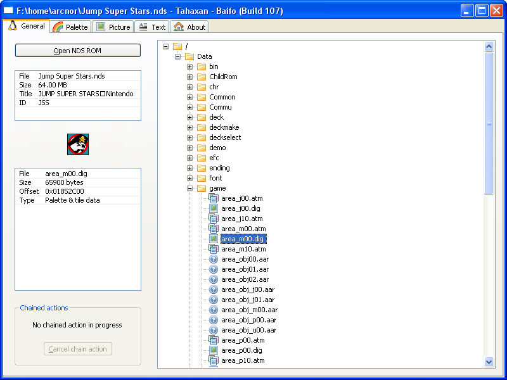This screenshot has width=507, height=380.
Task: Open the Picture tab
Action: [113, 27]
